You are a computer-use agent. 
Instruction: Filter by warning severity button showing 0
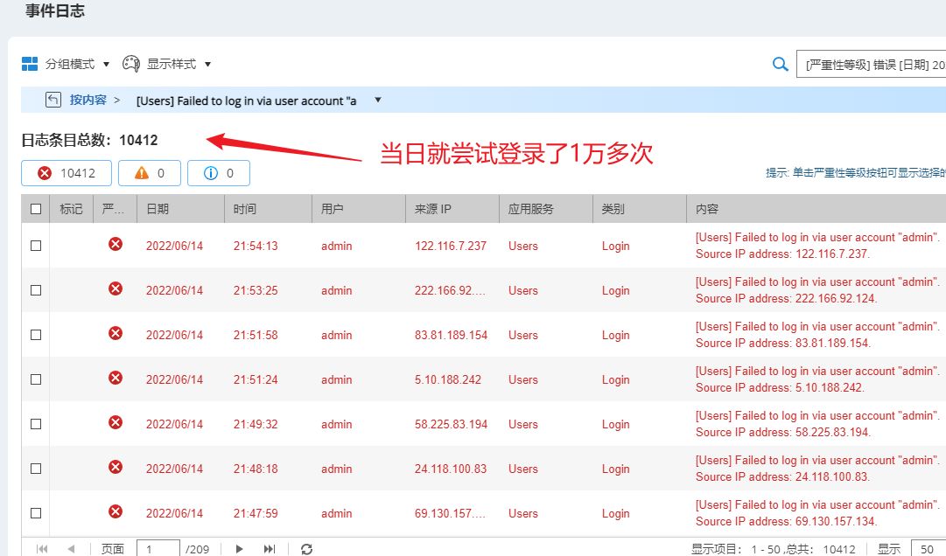(150, 173)
